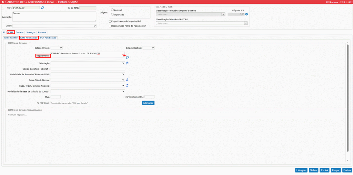Toggle Desoneração Folha de Pagamento checkbox
Image resolution: width=353 pixels, height=175 pixels.
click(x=110, y=26)
